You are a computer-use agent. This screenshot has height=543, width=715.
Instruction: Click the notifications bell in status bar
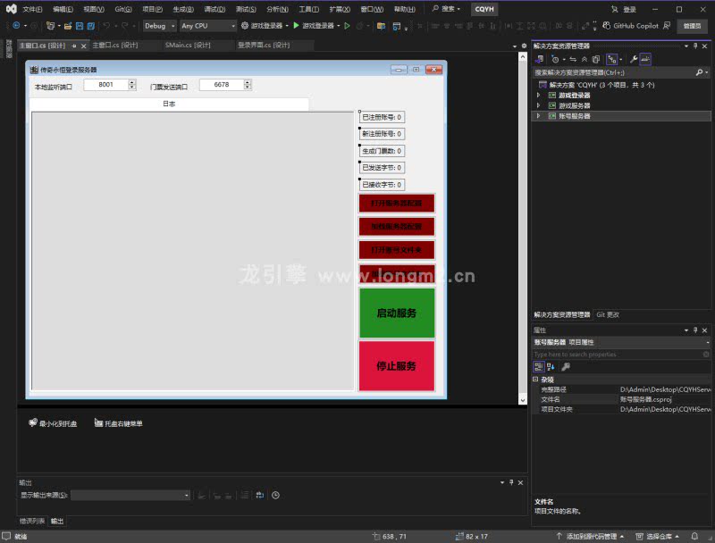click(694, 536)
